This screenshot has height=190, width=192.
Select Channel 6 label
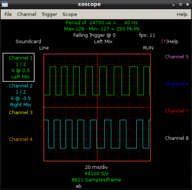pyautogui.click(x=177, y=84)
